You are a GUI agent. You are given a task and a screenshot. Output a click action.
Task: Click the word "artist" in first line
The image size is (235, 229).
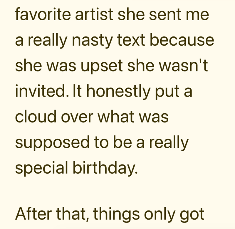coord(94,14)
